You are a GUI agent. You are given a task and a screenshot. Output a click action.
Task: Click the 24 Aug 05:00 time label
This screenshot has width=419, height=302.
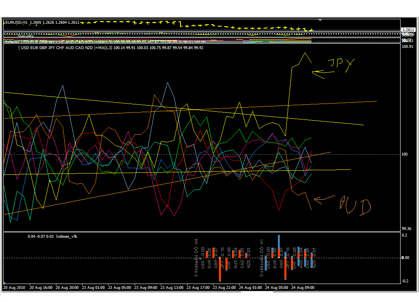[x=277, y=288]
